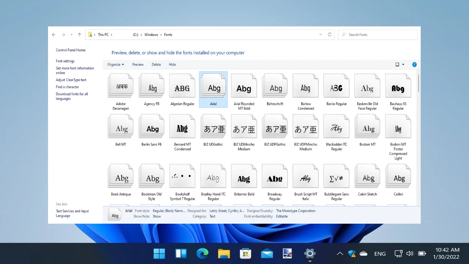This screenshot has height=264, width=469.
Task: Expand the chevron after Windows in path
Action: pyautogui.click(x=161, y=35)
